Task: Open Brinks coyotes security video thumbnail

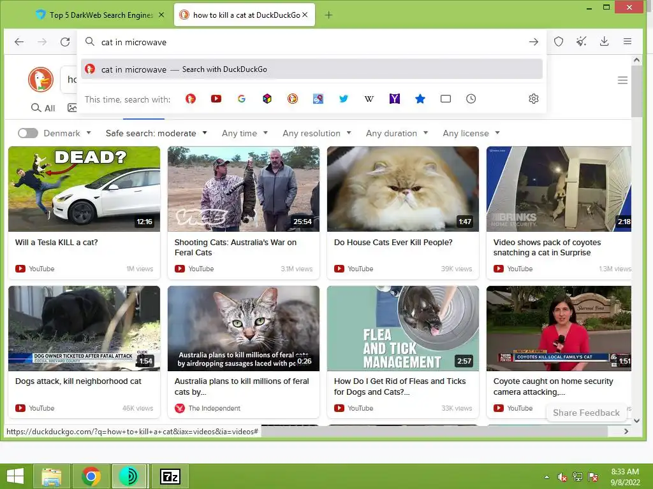Action: tap(559, 189)
